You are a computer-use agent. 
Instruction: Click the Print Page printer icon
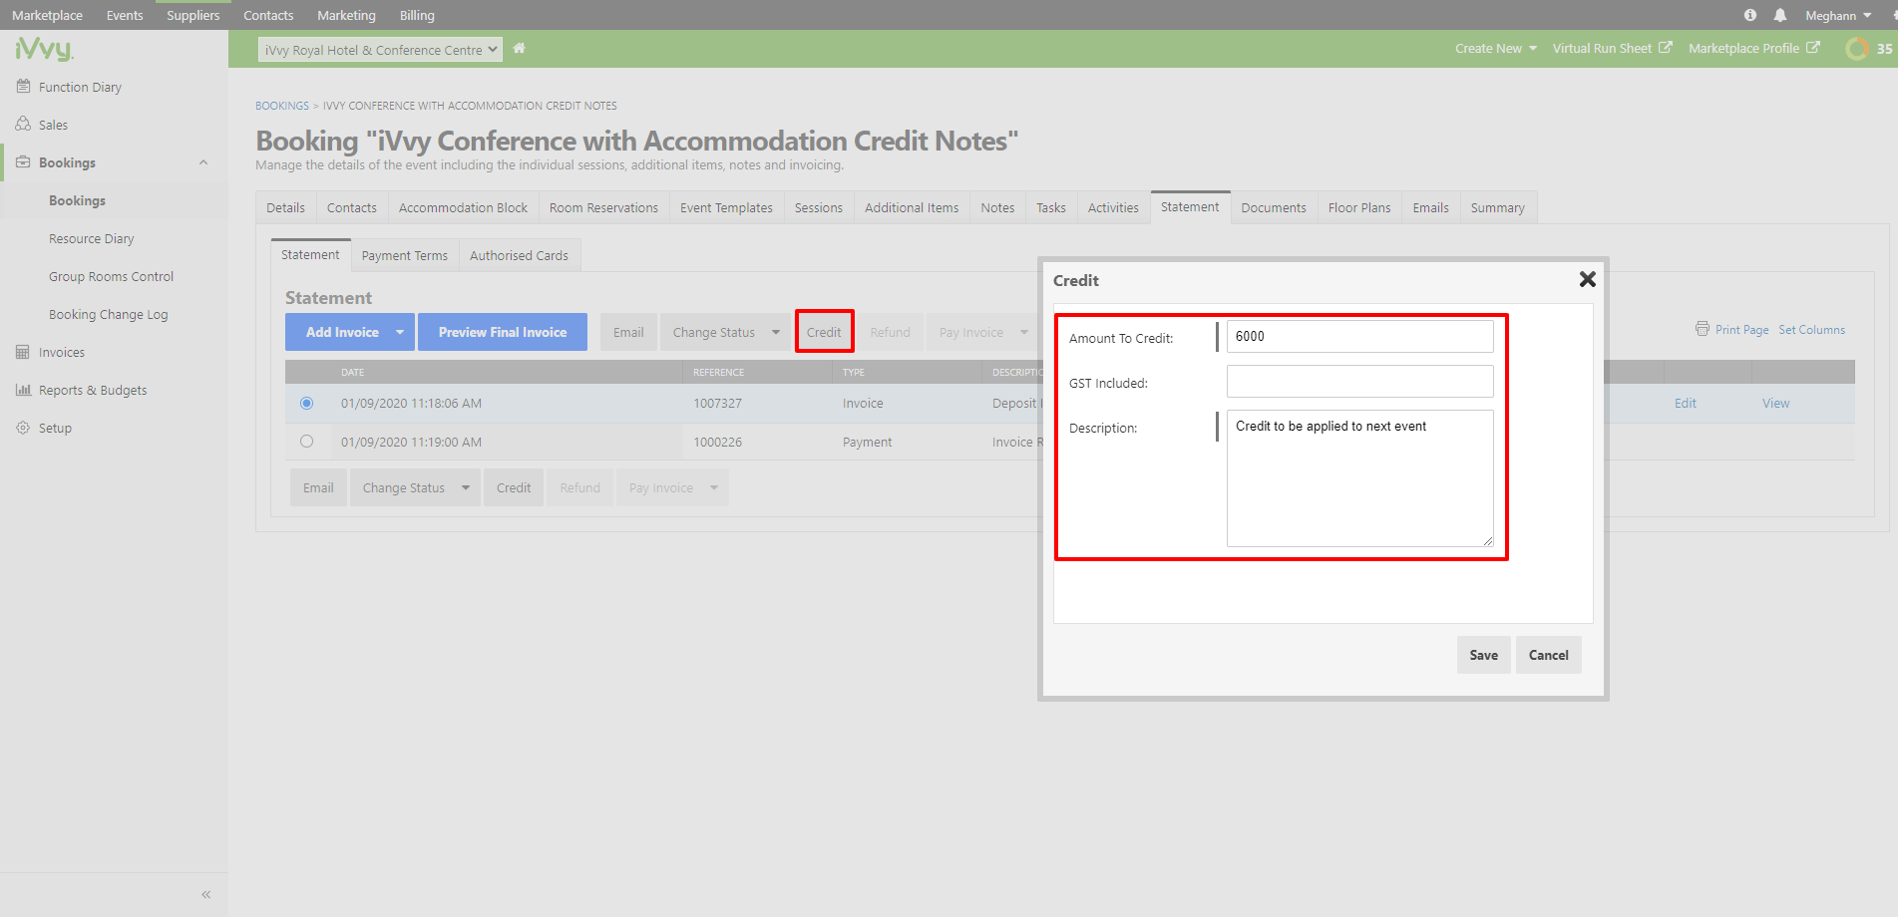[1703, 329]
